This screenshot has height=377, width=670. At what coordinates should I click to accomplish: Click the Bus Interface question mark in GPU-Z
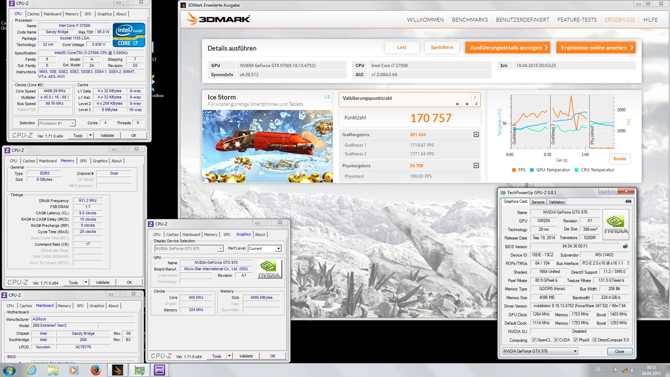click(628, 263)
